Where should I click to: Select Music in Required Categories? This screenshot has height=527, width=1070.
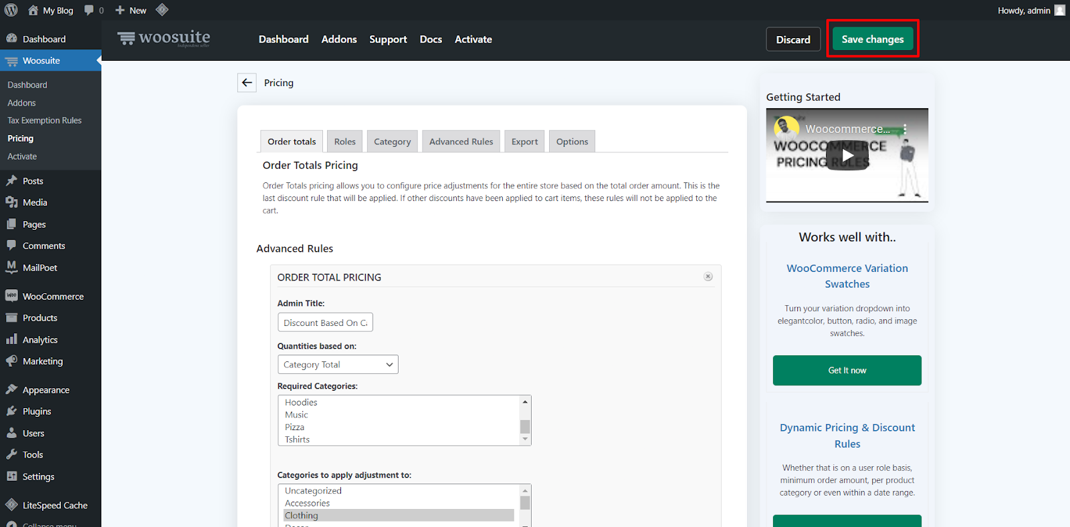coord(296,415)
